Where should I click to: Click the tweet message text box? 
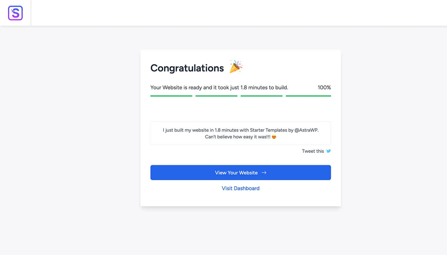pos(240,133)
